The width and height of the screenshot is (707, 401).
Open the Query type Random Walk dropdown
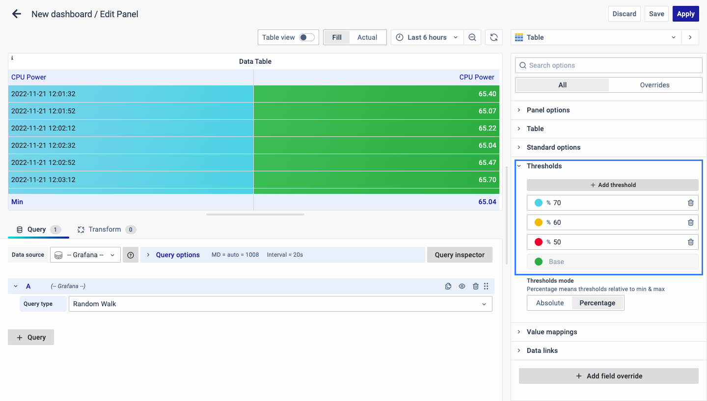coord(280,304)
